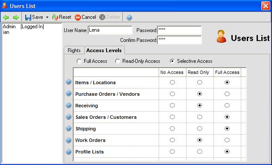Click the Cancel button
This screenshot has height=165, width=272.
[86, 17]
